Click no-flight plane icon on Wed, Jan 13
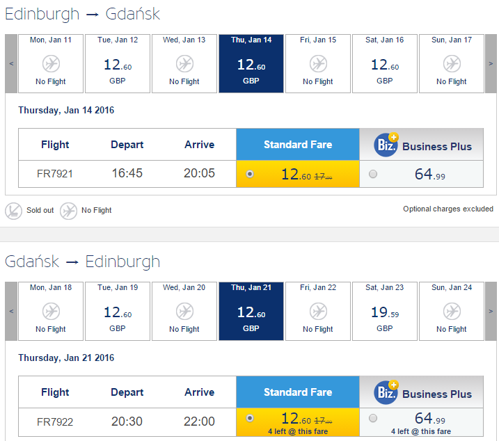 pyautogui.click(x=184, y=64)
